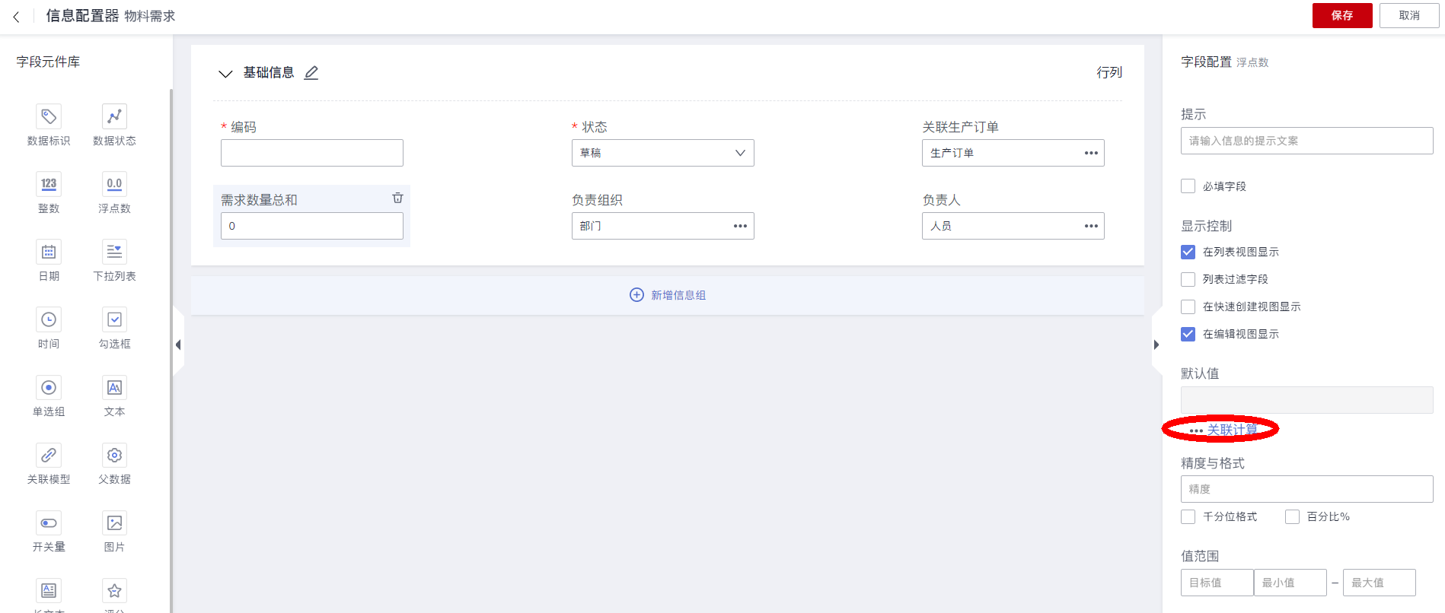Viewport: 1445px width, 613px height.
Task: Enable the 必填字段 checkbox
Action: tap(1188, 186)
